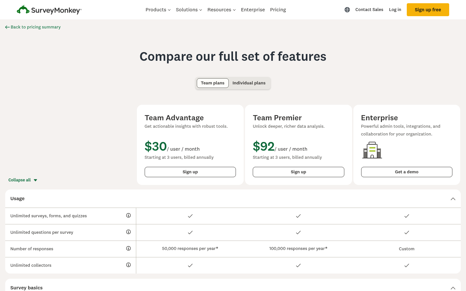Click 'Number of responses' row label
The image size is (466, 291).
point(32,249)
